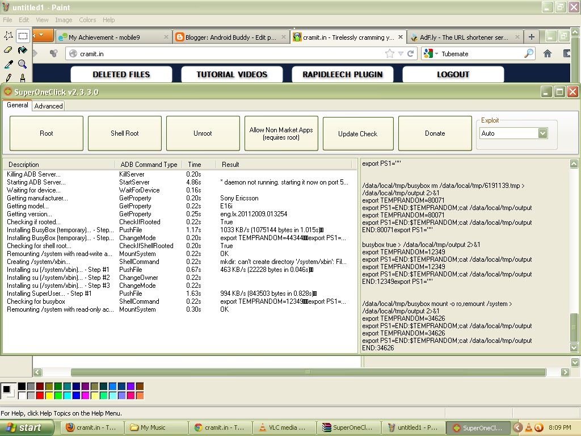Screen dimensions: 581x436
Task: Select the 'Getting manufacturer...' row
Action: (179, 198)
